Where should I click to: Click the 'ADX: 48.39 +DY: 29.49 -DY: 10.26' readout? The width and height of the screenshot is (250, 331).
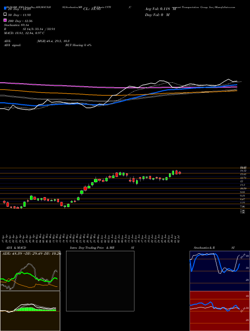[x=31, y=254]
